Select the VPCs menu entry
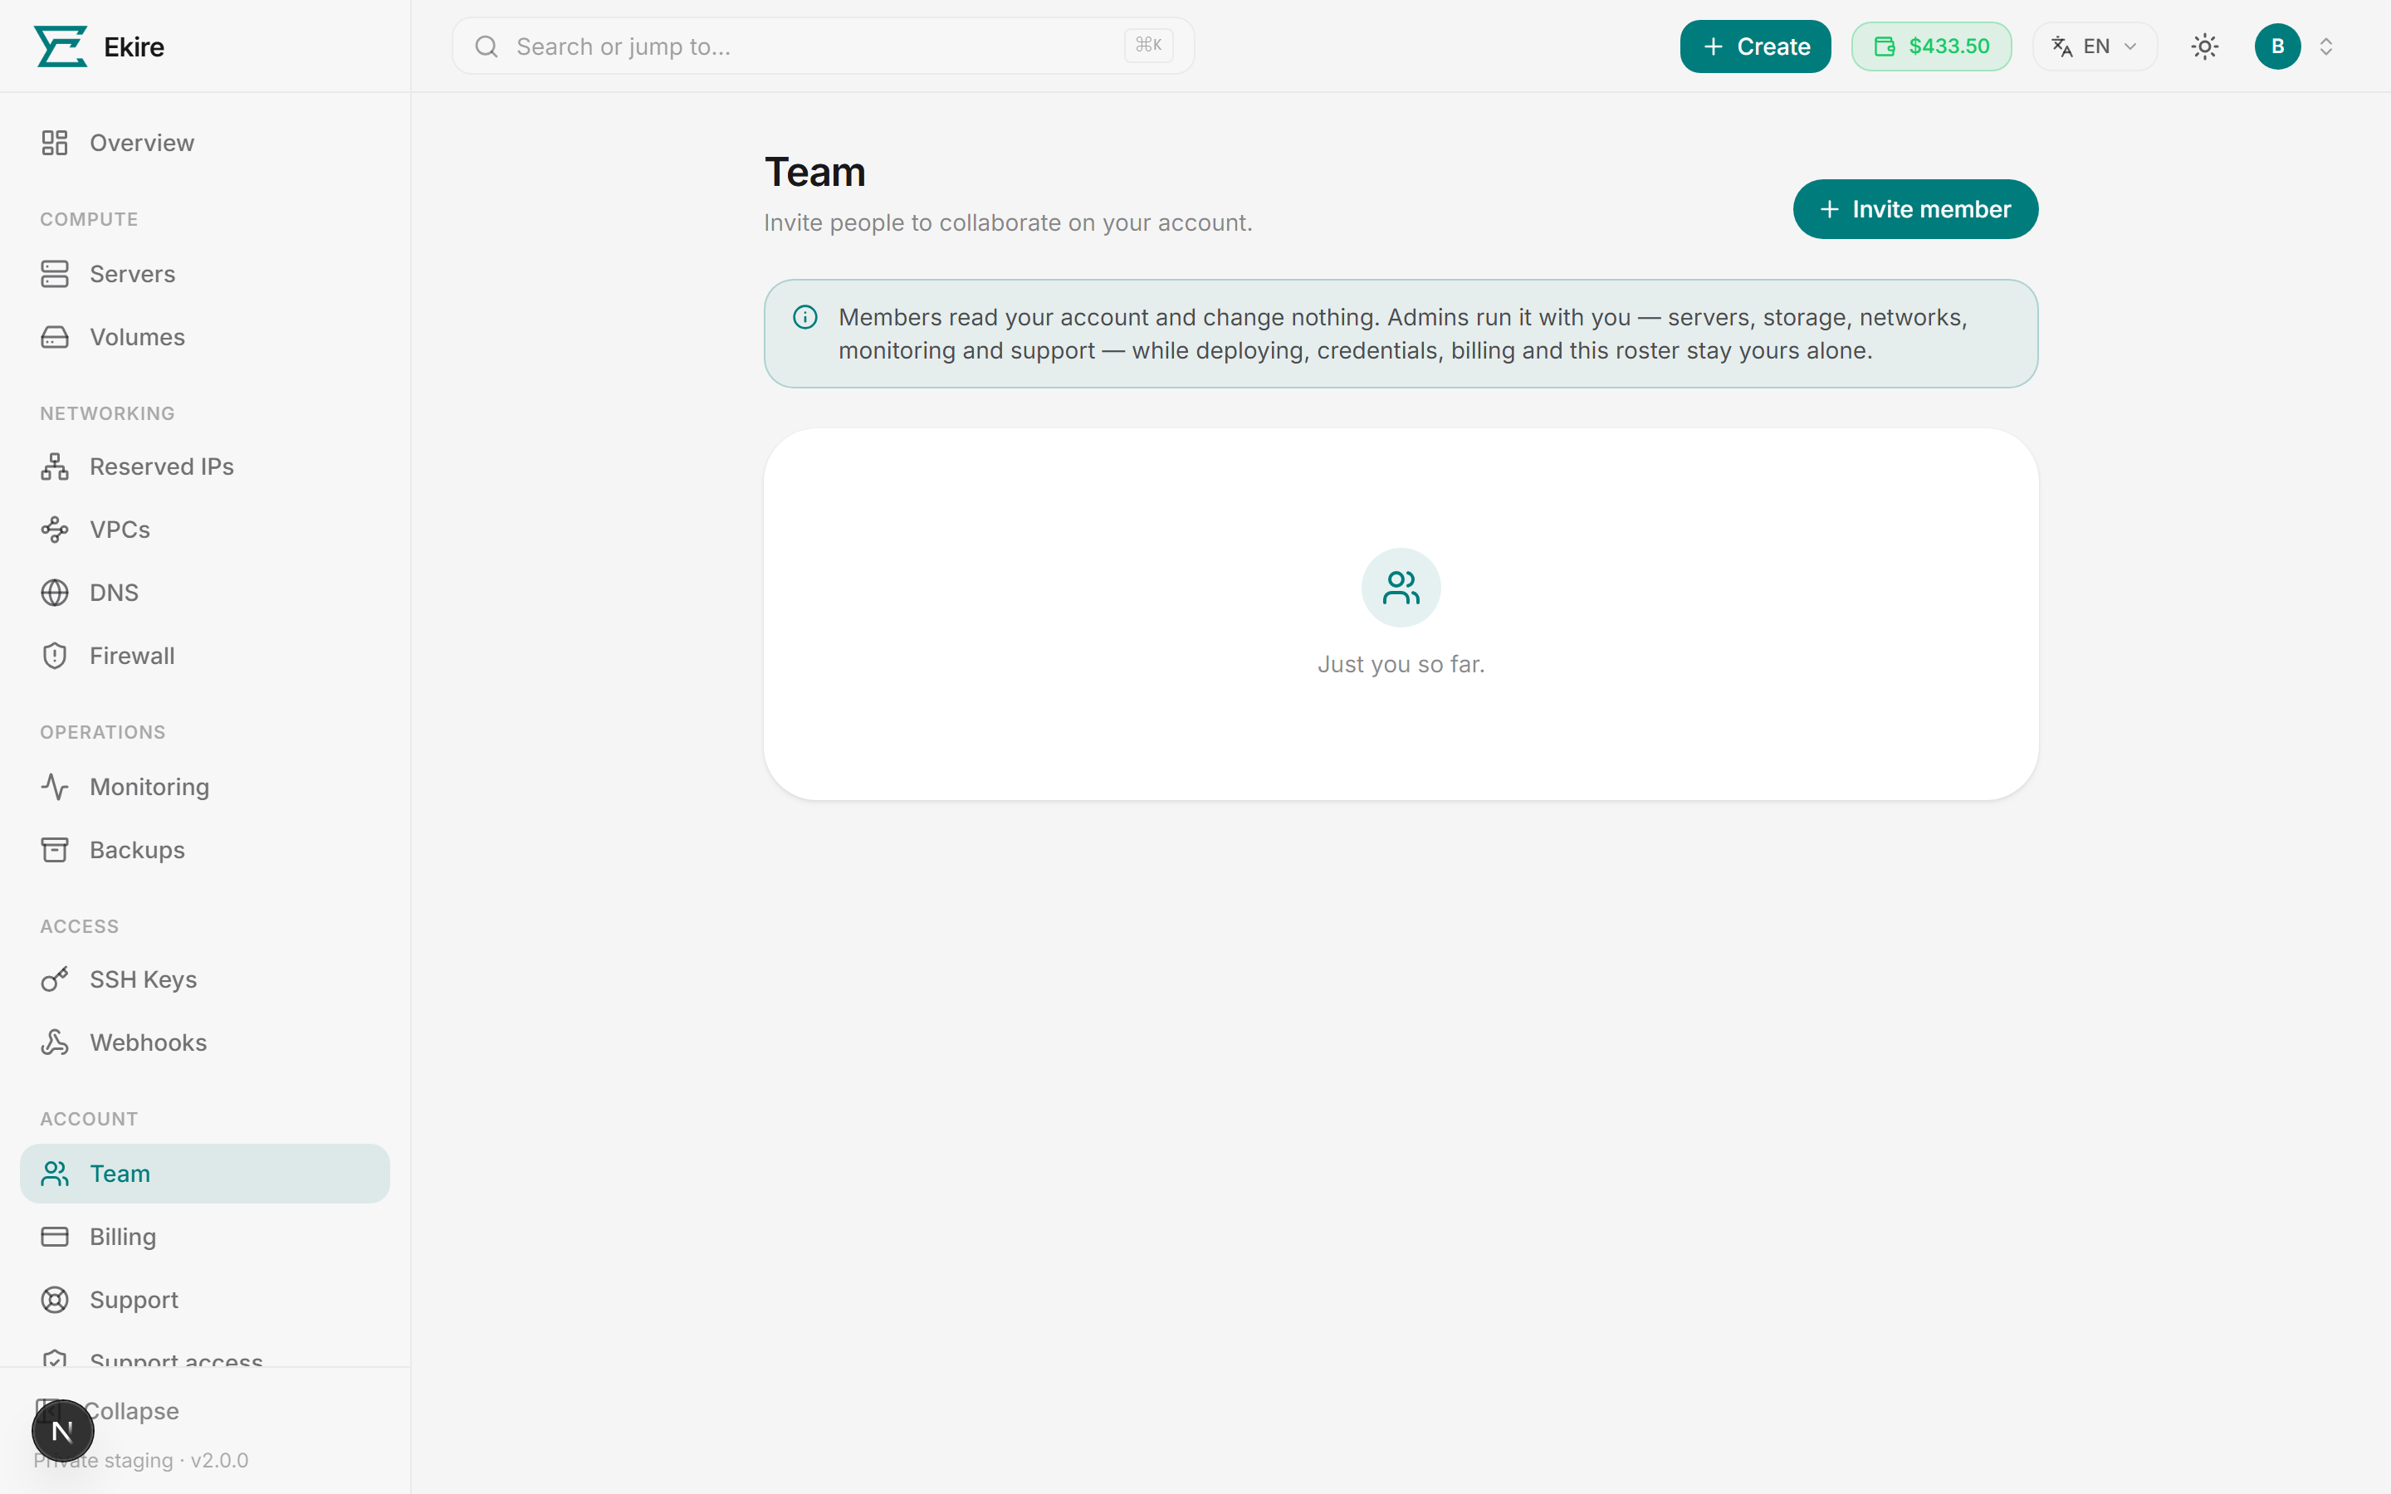 204,530
